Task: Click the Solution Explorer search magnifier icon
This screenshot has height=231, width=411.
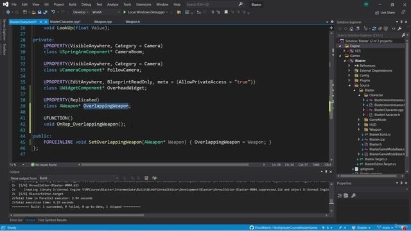Action: tap(403, 35)
